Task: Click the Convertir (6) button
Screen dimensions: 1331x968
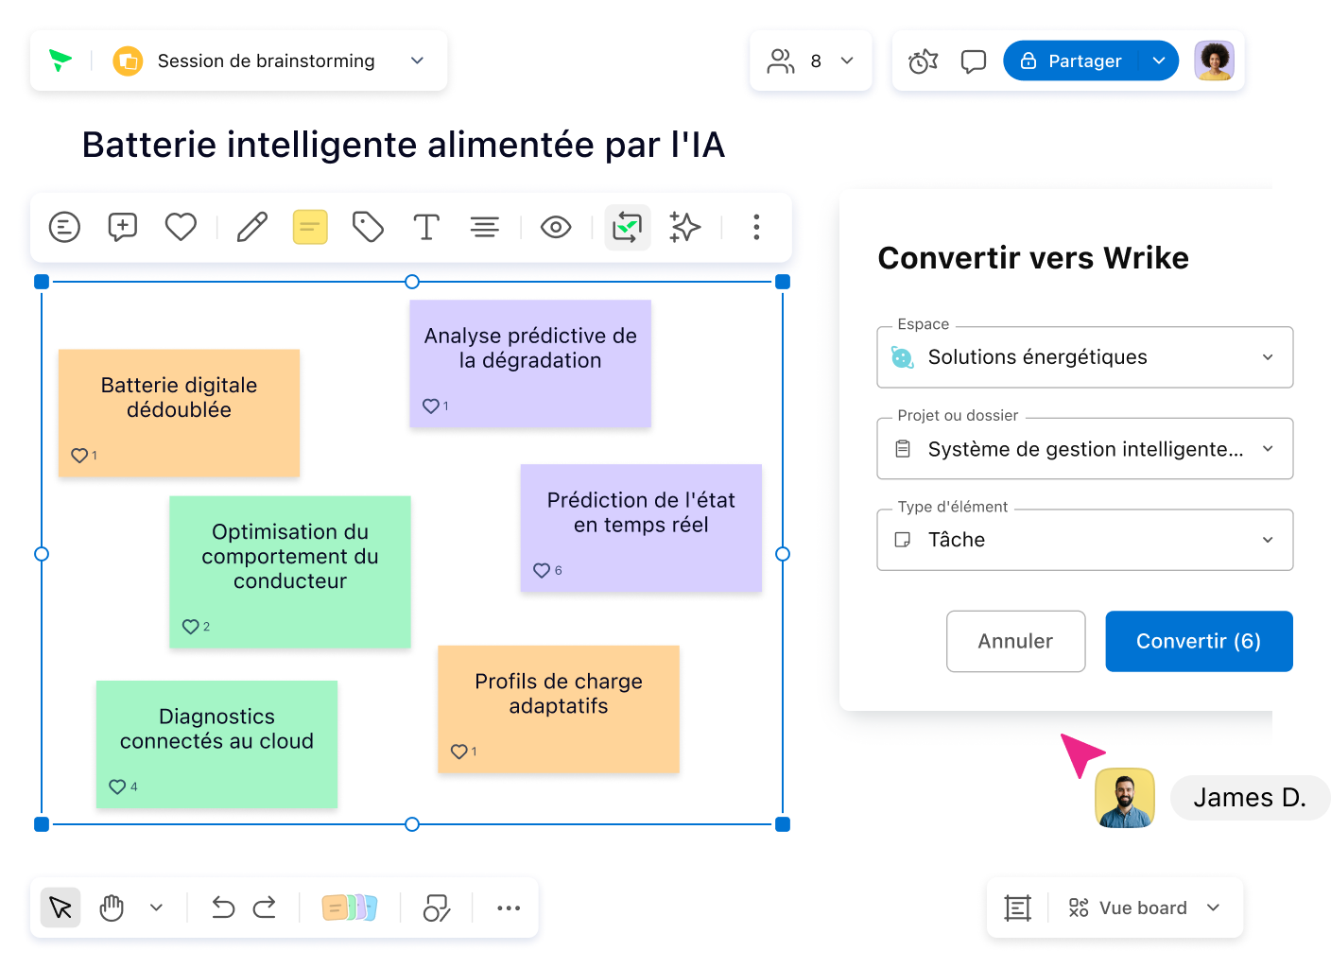Action: (1199, 641)
